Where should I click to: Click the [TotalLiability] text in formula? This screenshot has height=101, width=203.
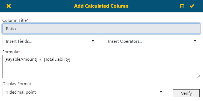(x=57, y=60)
